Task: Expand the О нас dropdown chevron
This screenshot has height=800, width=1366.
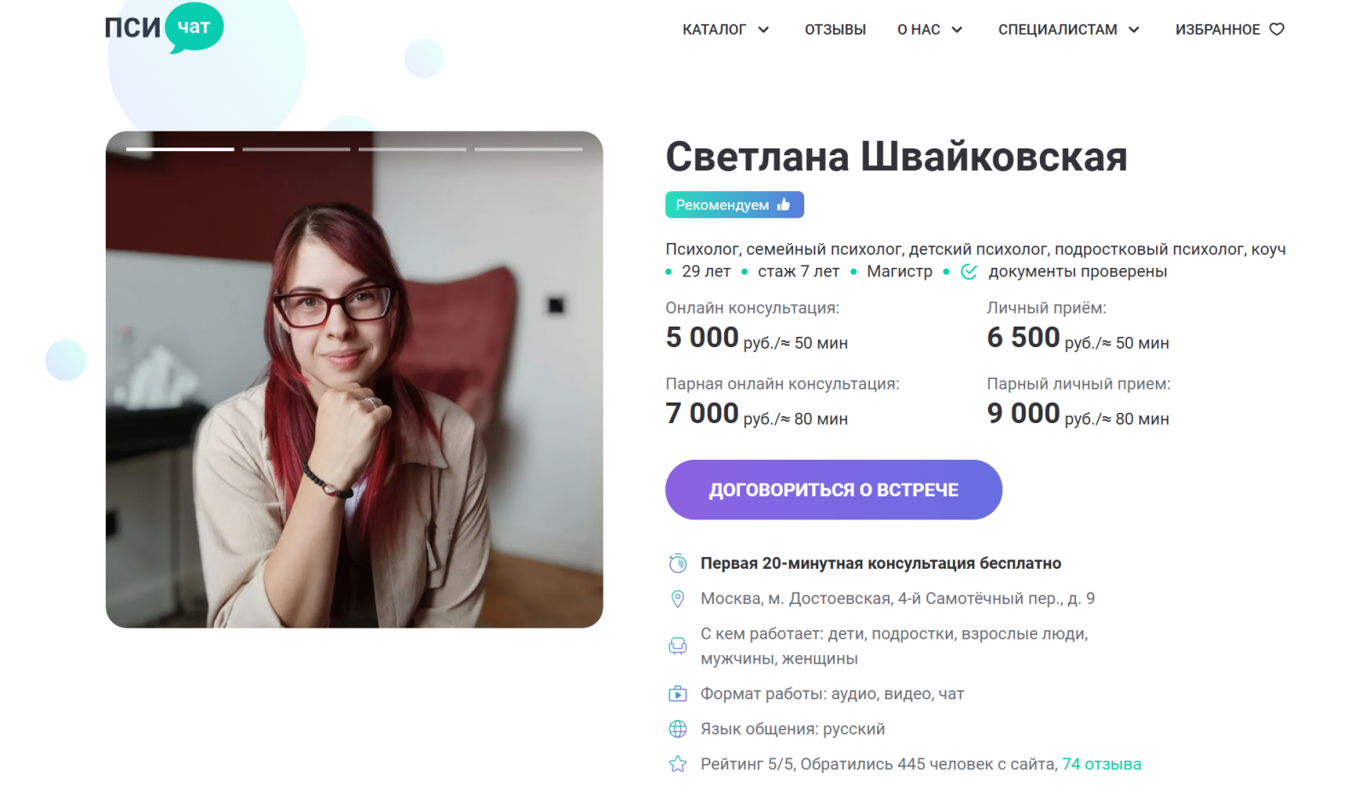Action: 957,30
